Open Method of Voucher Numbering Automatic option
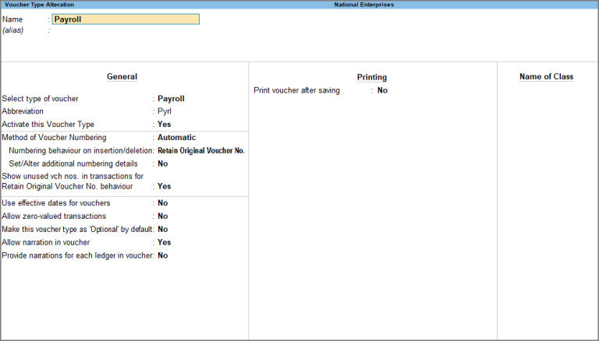599x341 pixels. (176, 137)
